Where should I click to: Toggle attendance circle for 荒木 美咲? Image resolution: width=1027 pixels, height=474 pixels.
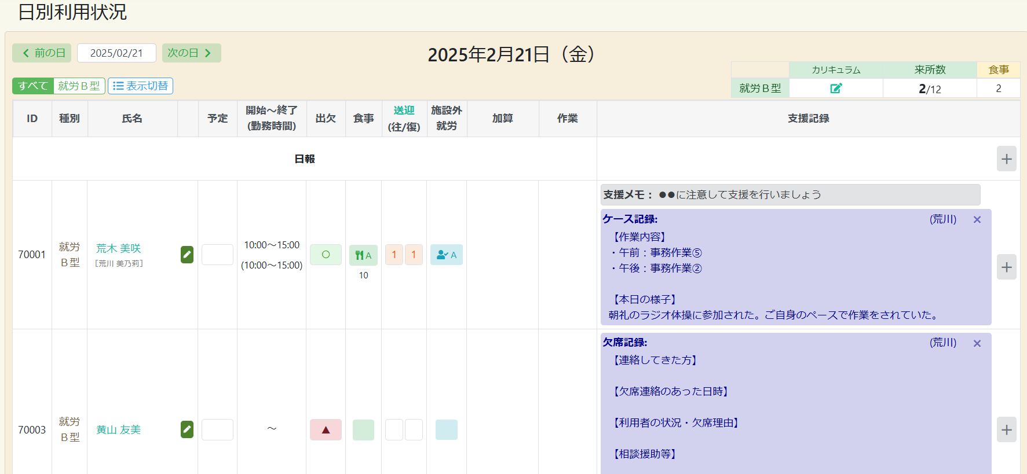326,255
